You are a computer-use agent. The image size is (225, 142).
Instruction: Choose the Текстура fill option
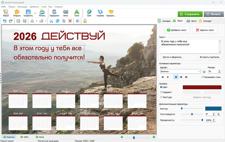[x=161, y=97]
